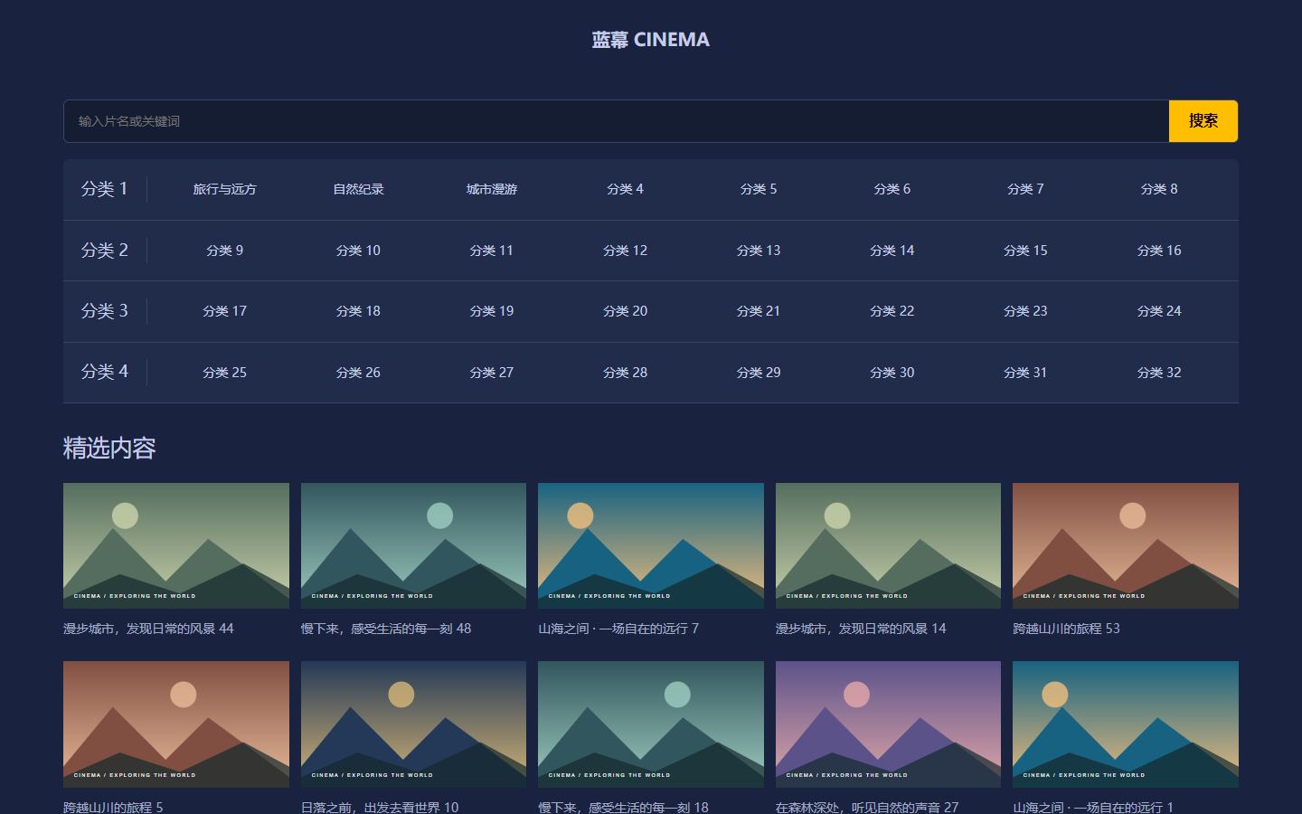Select the 分类 17 category
This screenshot has height=814, width=1302.
pyautogui.click(x=225, y=311)
